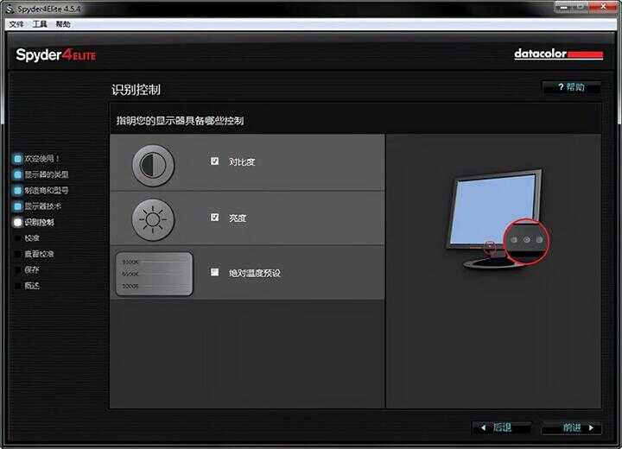622x449 pixels.
Task: Open the 文件 menu
Action: 16,24
